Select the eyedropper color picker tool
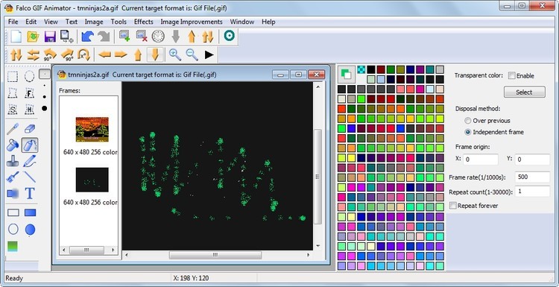 pyautogui.click(x=13, y=129)
